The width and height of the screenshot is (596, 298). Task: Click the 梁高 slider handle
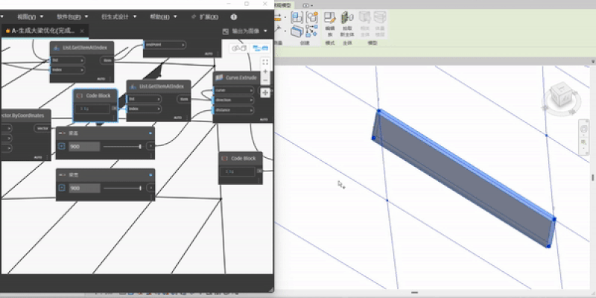click(140, 147)
